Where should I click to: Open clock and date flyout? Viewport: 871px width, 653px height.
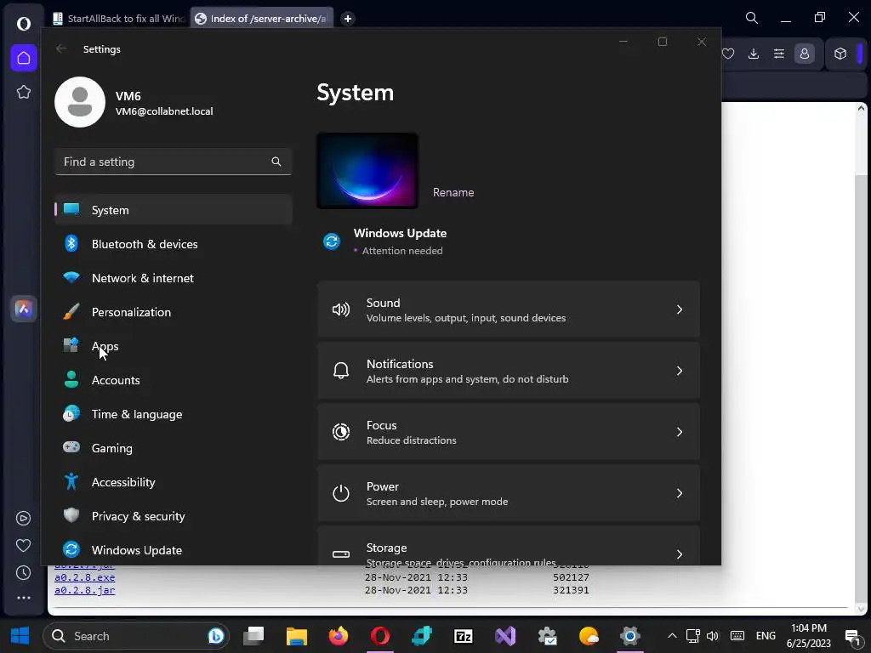click(809, 636)
